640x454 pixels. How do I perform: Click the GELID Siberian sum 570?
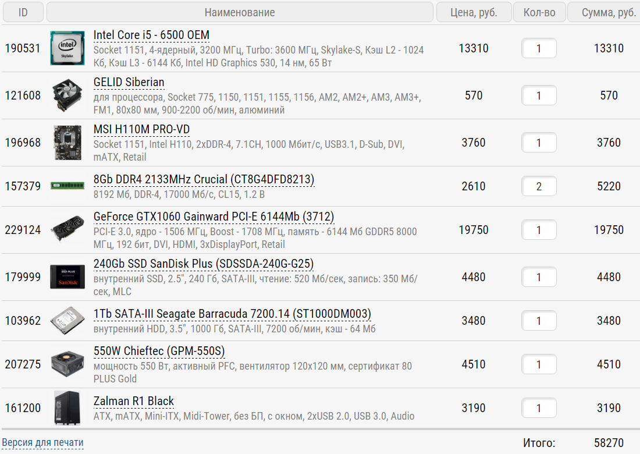[x=609, y=95]
